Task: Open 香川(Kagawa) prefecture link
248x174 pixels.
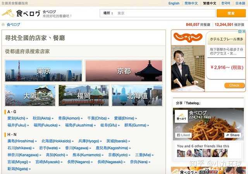Action: coord(78,148)
